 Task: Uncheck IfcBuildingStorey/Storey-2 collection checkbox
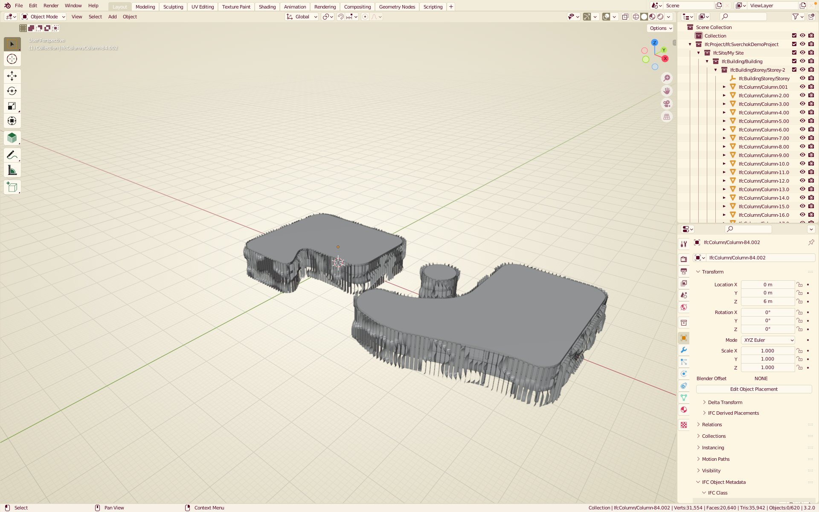(x=794, y=70)
